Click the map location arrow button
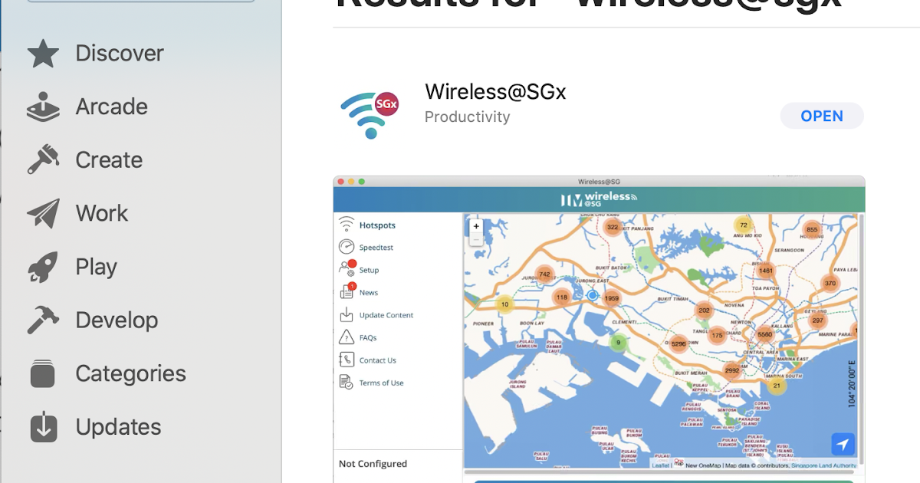The width and height of the screenshot is (920, 483). click(x=842, y=444)
